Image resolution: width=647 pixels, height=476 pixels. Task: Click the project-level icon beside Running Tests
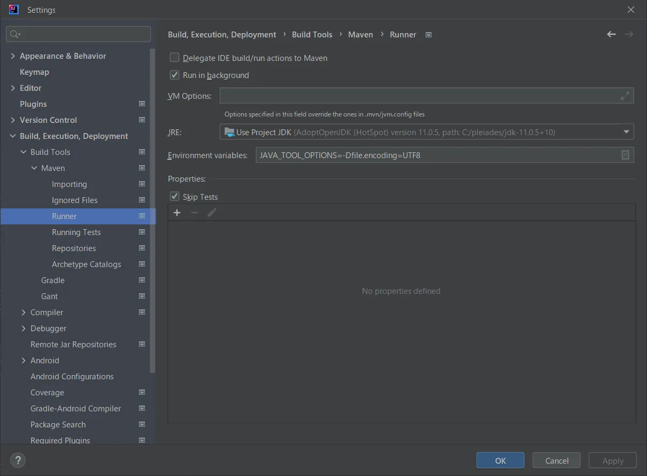(142, 232)
